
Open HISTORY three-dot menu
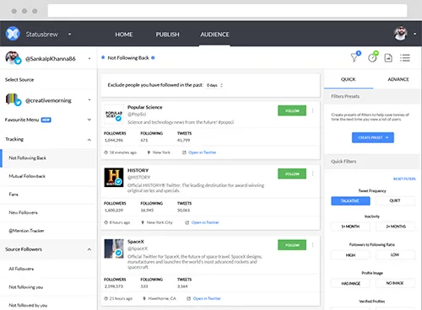click(x=312, y=174)
